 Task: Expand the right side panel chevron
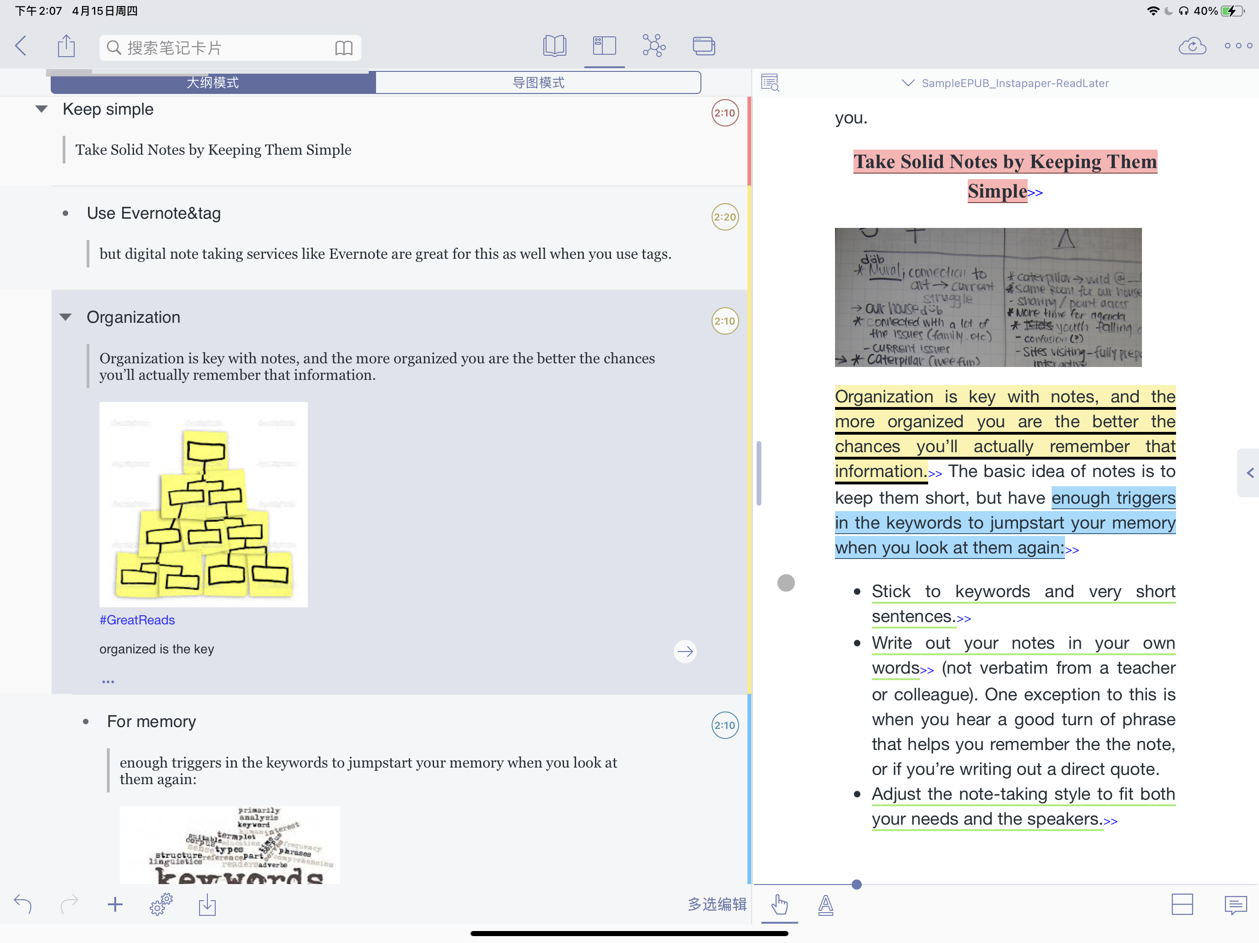[1249, 472]
